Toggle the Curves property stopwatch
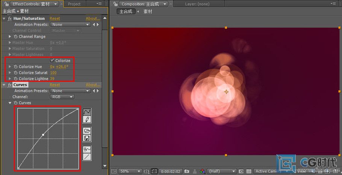The width and height of the screenshot is (342, 175). click(16, 103)
